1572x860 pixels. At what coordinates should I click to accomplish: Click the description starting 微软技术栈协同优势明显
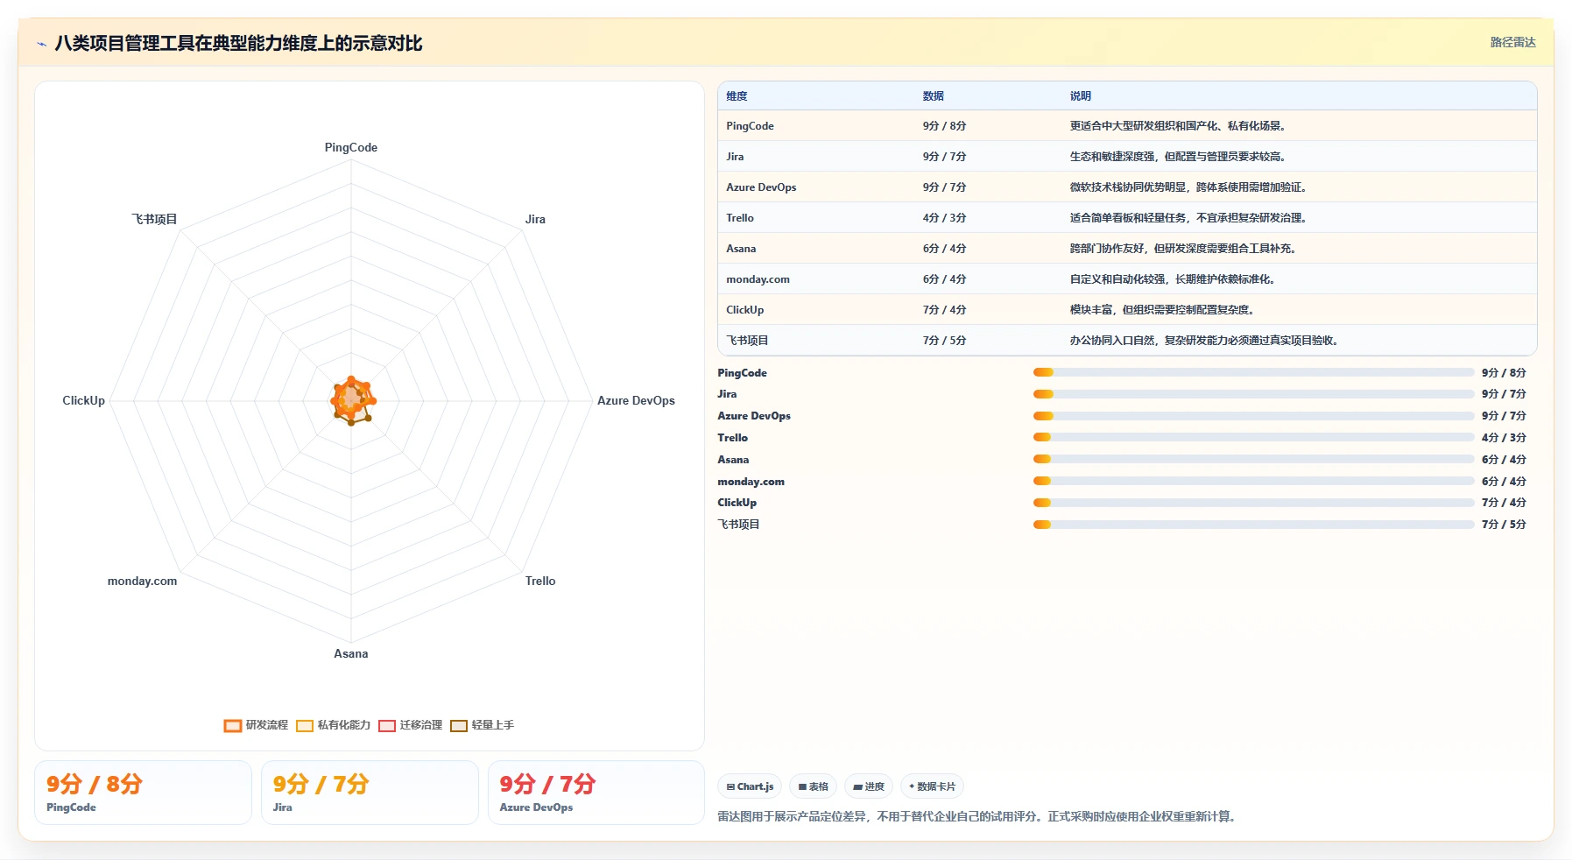click(x=1188, y=187)
